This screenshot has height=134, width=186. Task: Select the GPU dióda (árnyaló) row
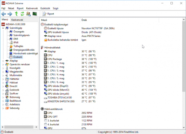70,94
